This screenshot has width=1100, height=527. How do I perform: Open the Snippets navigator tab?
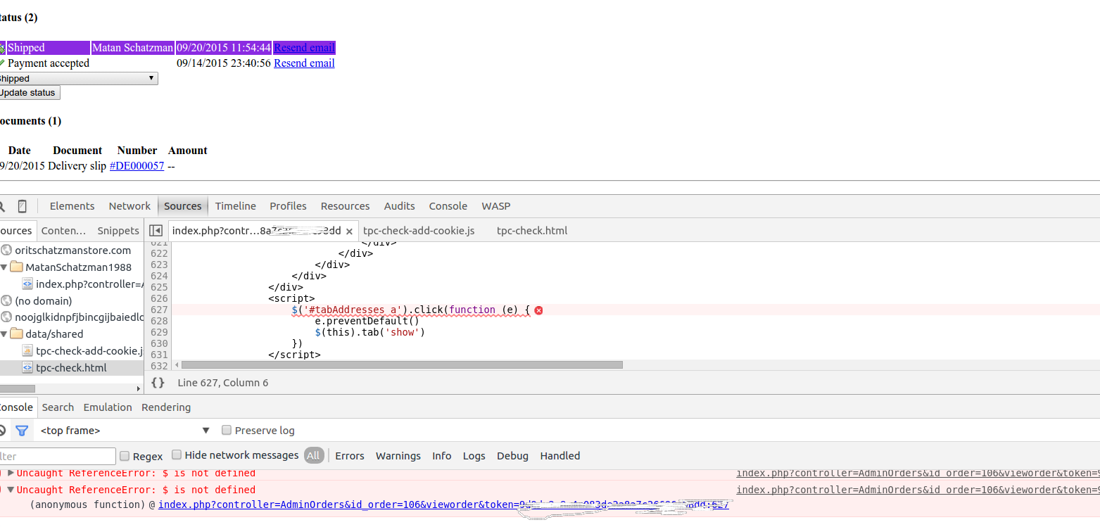(x=118, y=231)
